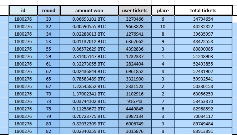
Task: Select amount cell 0.06693101 BTC
Action: pos(89,19)
